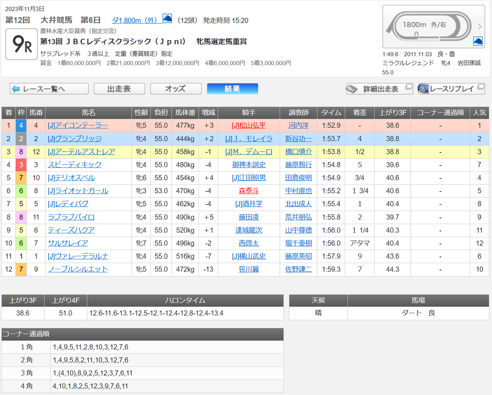Open horse ティーズハクア link
This screenshot has width=492, height=395.
click(x=71, y=230)
